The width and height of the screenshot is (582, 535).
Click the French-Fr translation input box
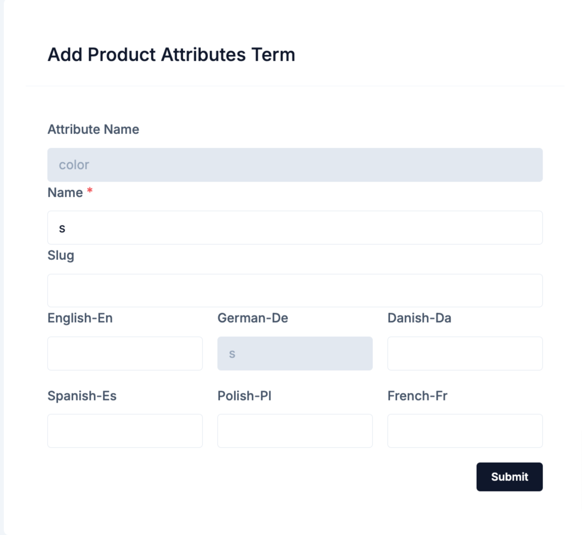click(x=465, y=431)
